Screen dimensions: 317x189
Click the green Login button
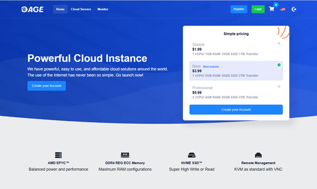click(258, 9)
